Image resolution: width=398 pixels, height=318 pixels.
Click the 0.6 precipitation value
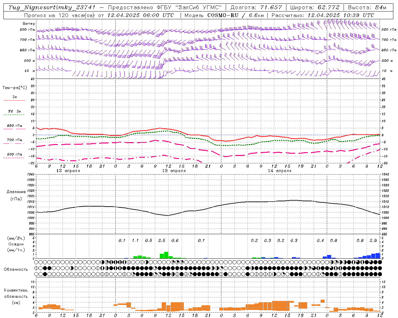tap(175, 240)
